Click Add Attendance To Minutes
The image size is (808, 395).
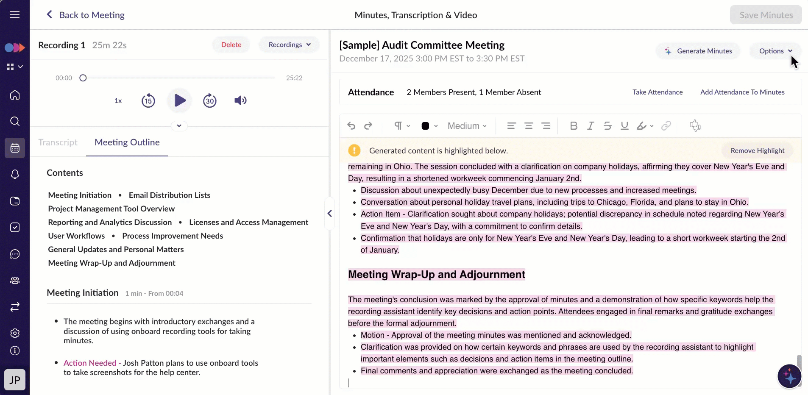coord(742,92)
